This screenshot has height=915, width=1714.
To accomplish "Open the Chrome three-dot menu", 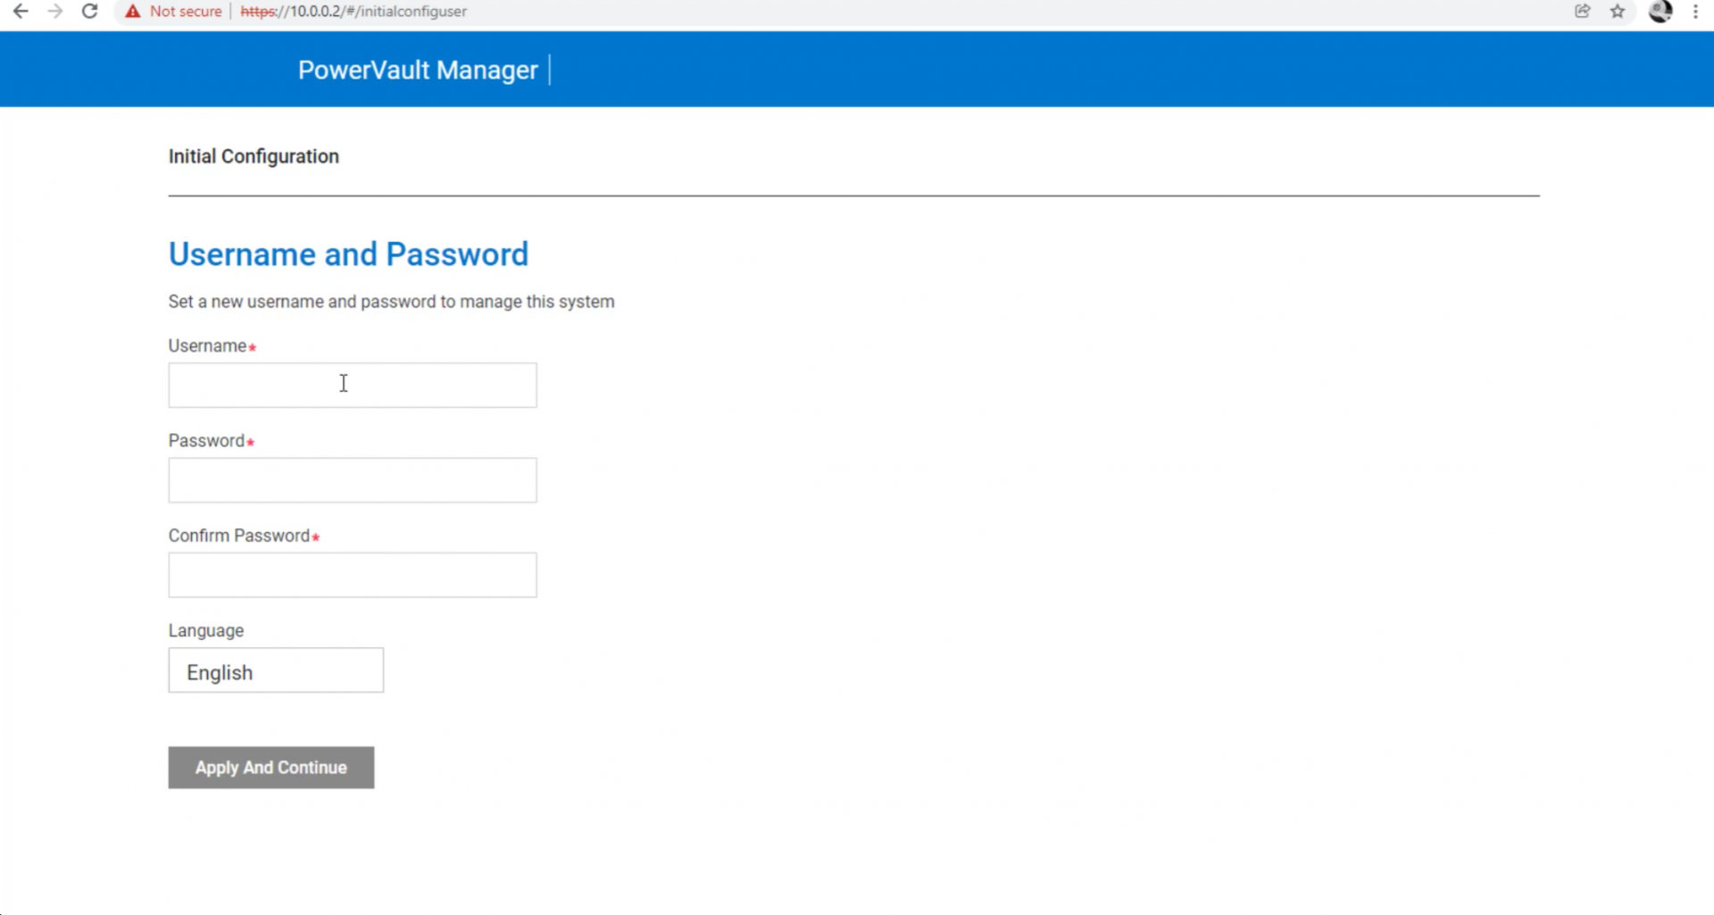I will tap(1695, 12).
